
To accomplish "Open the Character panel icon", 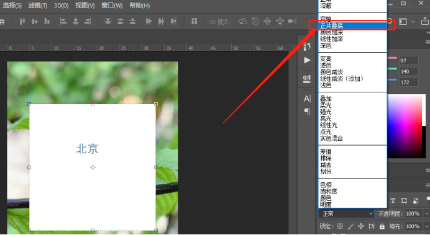I will pyautogui.click(x=307, y=99).
